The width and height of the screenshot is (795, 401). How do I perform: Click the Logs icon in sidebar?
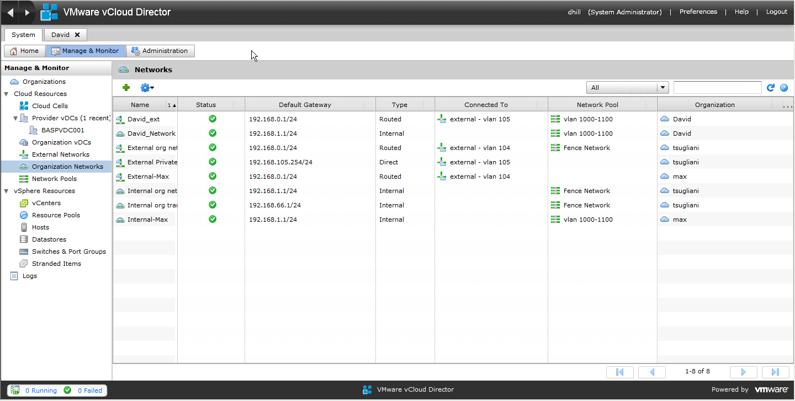pos(14,276)
